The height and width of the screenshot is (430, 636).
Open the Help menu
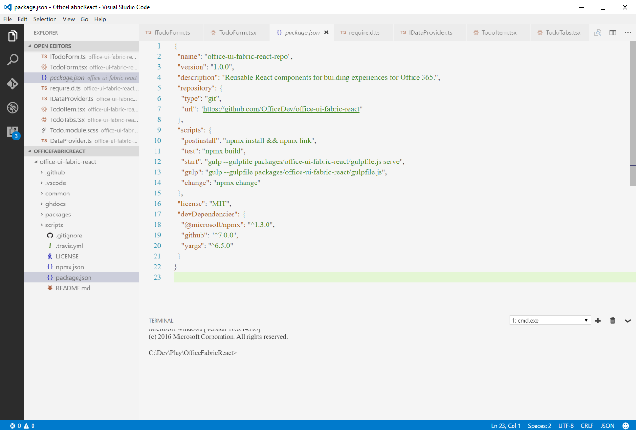(x=100, y=19)
